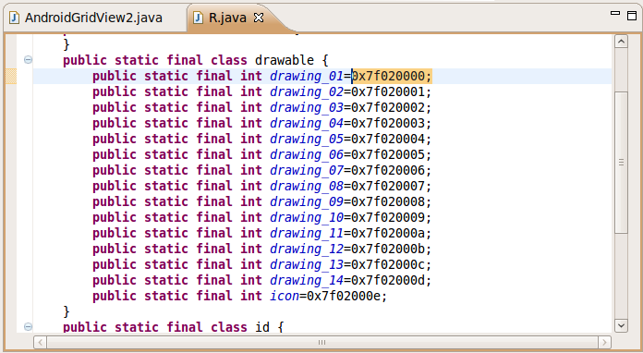Click value 0x7f020008
The width and height of the screenshot is (643, 353).
[388, 201]
